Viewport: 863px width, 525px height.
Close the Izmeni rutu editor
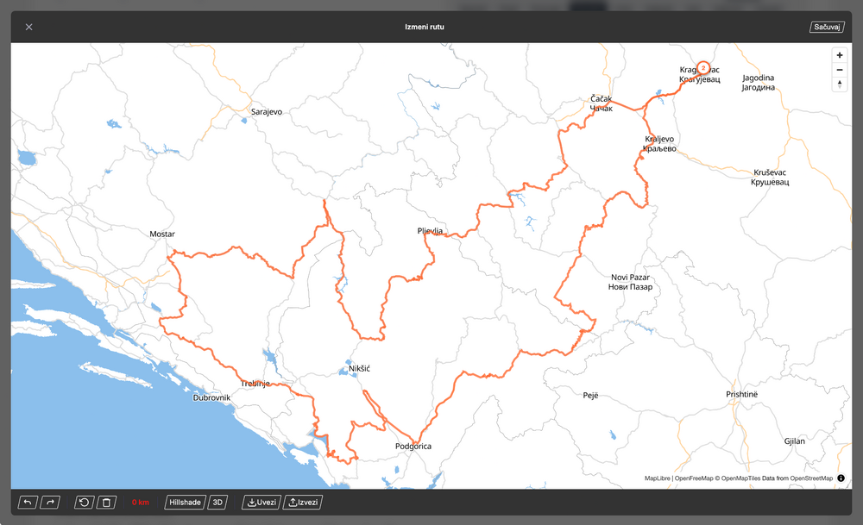pyautogui.click(x=28, y=27)
